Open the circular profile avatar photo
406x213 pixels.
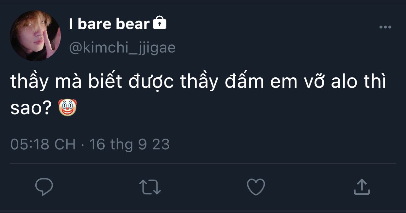click(35, 36)
